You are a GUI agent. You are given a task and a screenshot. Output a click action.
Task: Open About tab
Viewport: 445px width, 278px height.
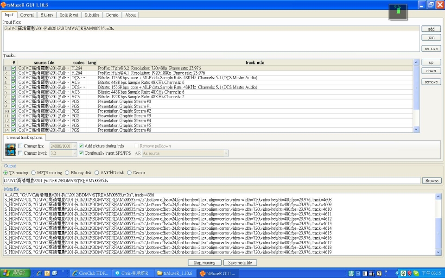click(x=131, y=15)
